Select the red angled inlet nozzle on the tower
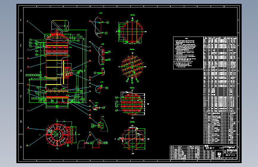 pos(68,72)
